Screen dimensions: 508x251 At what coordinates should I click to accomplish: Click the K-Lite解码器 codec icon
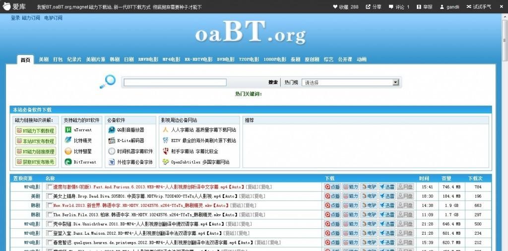[112, 141]
